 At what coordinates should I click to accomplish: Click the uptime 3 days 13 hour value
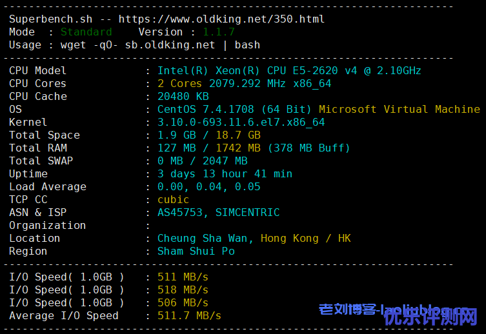click(225, 173)
